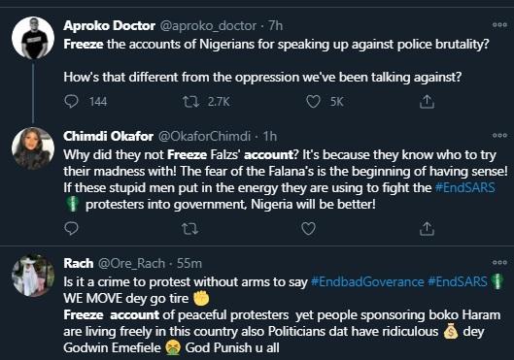The height and width of the screenshot is (360, 514).
Task: Open Aproko Doctor's profile picture
Action: coord(33,38)
